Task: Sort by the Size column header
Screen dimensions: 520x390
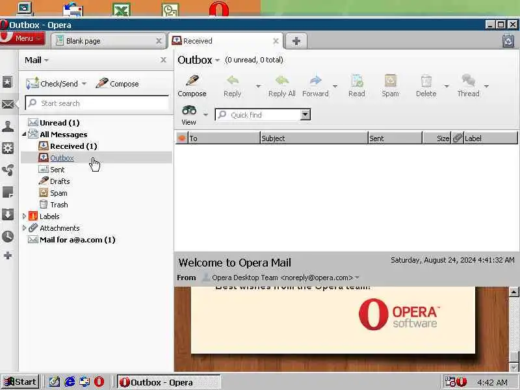Action: (x=437, y=138)
